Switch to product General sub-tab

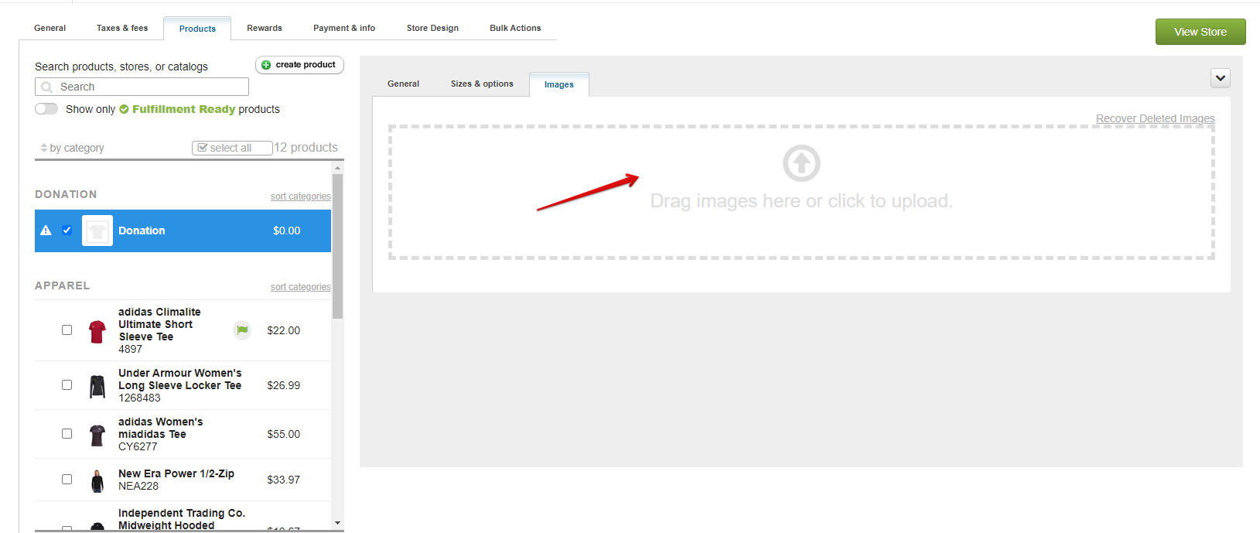point(403,84)
